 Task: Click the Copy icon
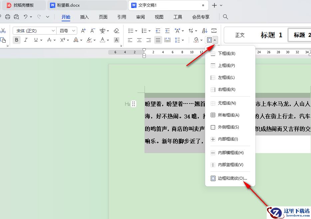point(3,40)
